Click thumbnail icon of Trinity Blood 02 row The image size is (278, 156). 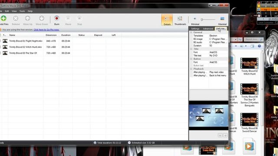(5, 47)
